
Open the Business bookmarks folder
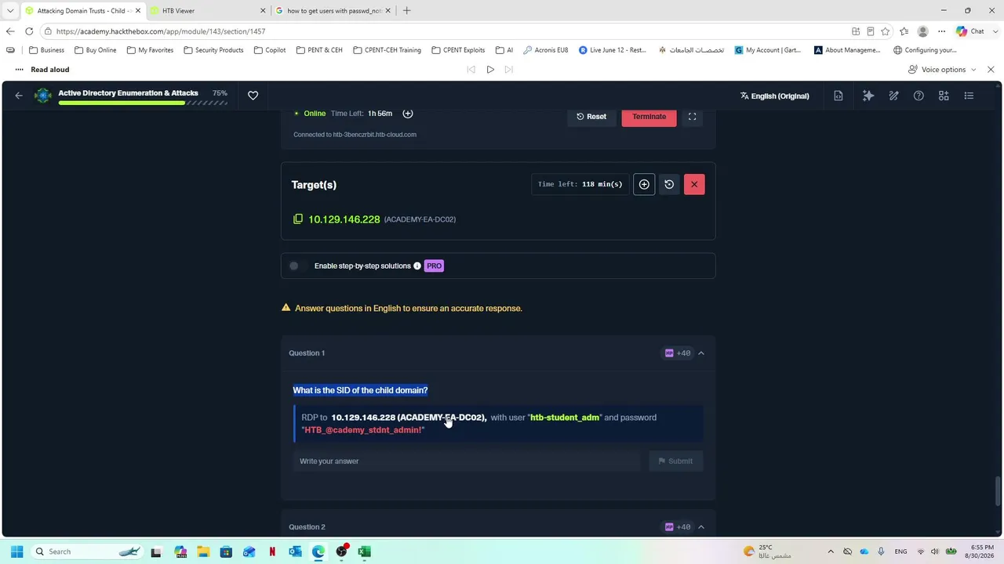46,50
